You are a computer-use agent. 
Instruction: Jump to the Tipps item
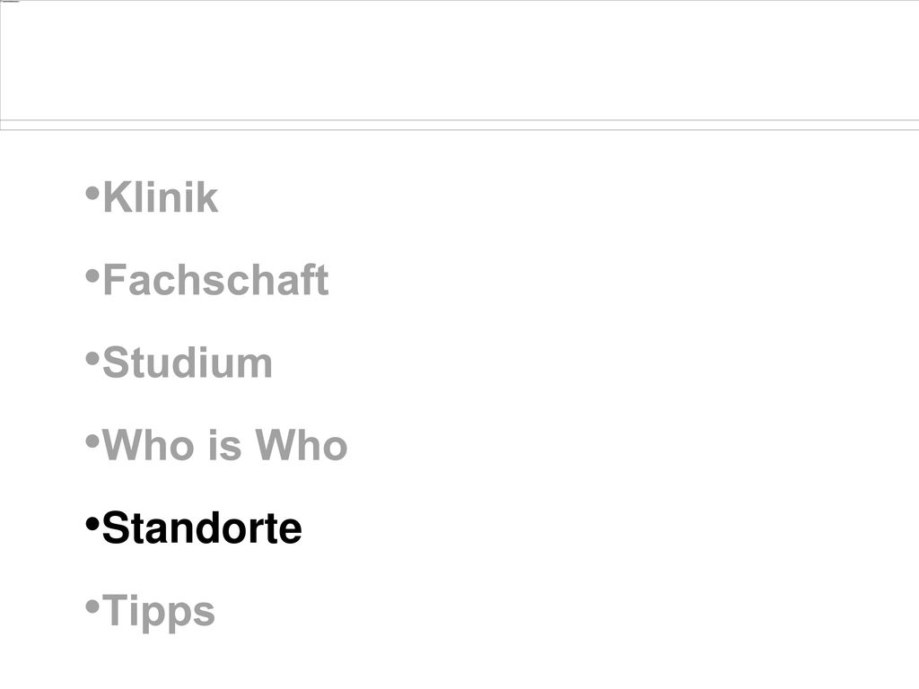point(158,612)
